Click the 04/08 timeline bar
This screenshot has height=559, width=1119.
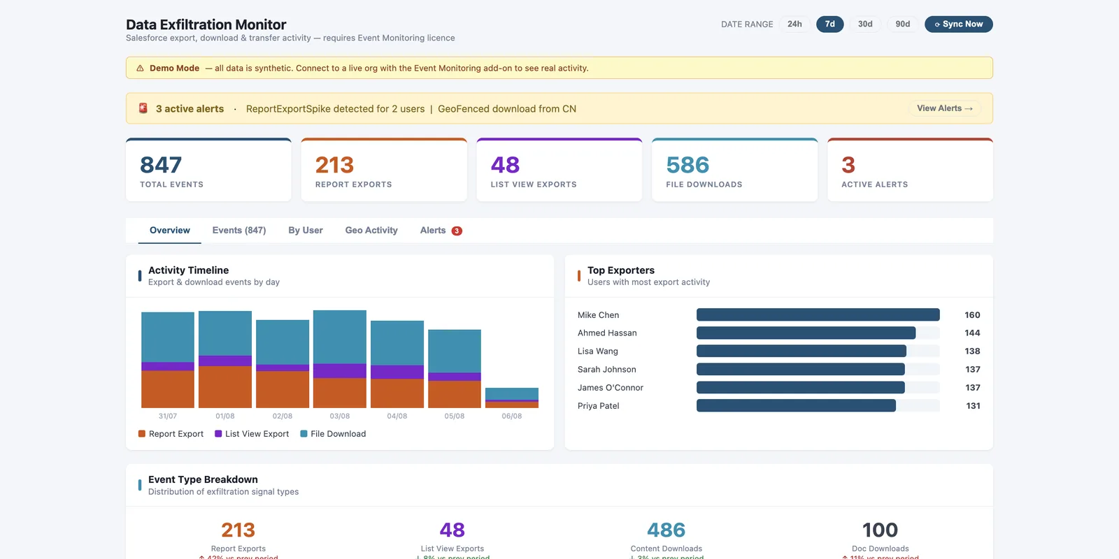point(397,364)
